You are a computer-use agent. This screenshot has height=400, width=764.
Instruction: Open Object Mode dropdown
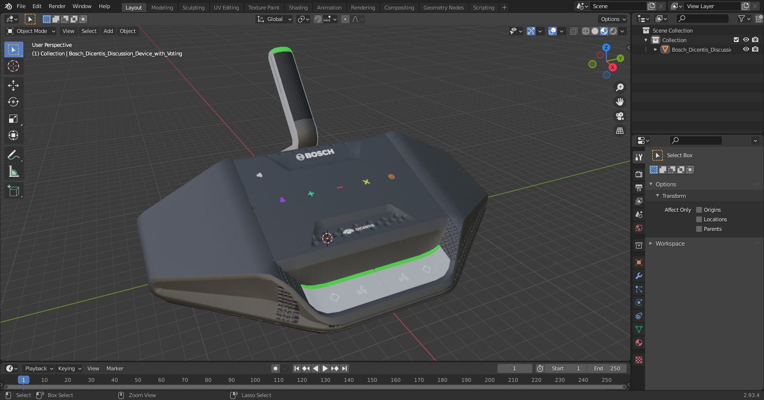click(31, 31)
